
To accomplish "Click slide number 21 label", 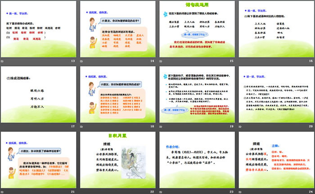I will pyautogui.click(x=73, y=192).
